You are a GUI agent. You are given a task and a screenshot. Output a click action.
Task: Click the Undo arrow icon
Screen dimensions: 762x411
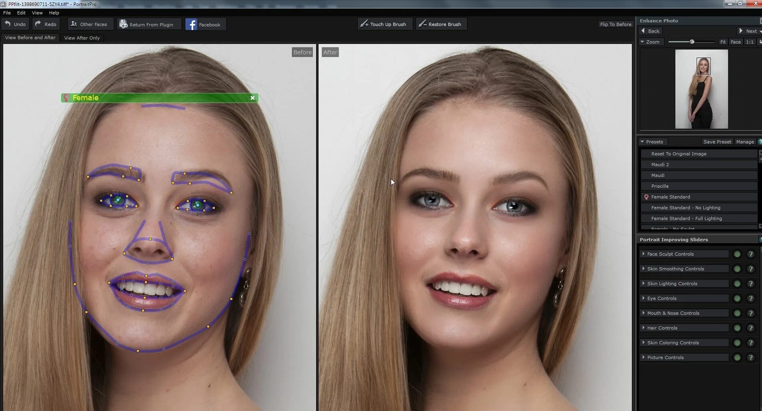pyautogui.click(x=8, y=24)
